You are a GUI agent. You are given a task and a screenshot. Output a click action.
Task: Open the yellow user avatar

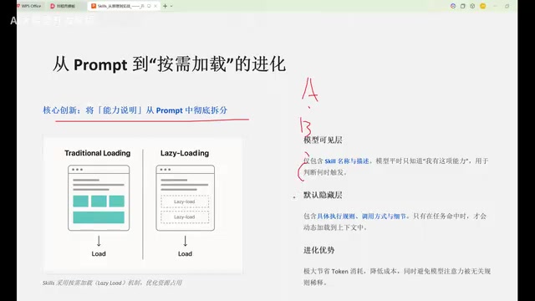(x=483, y=6)
